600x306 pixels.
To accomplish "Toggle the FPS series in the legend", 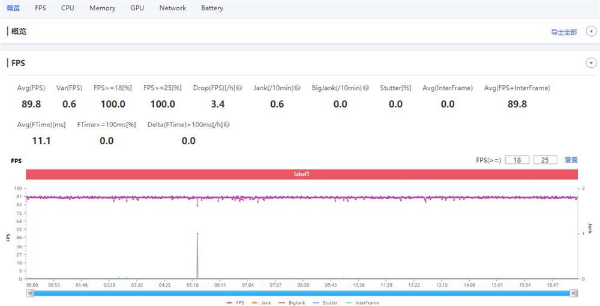I will tap(235, 303).
